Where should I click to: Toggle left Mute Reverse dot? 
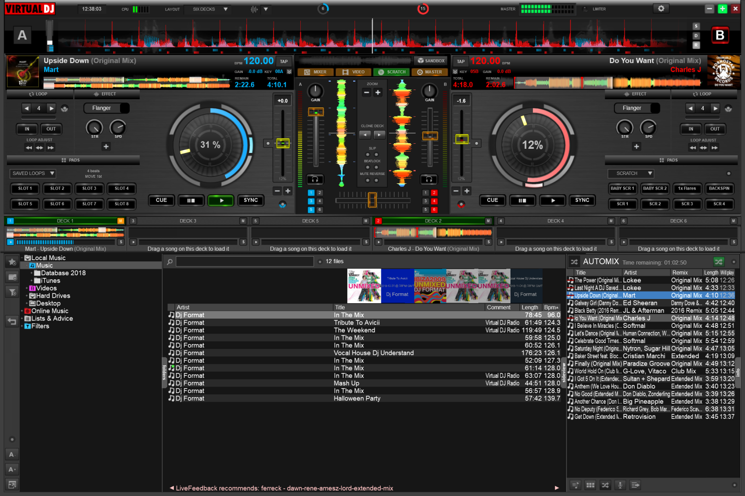368,180
